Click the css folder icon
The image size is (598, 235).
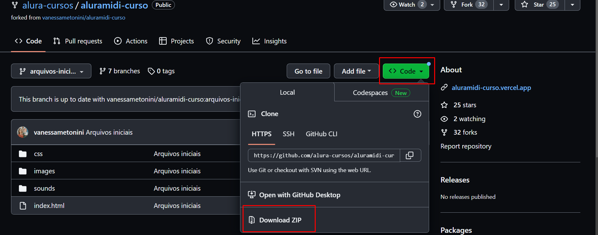point(23,154)
